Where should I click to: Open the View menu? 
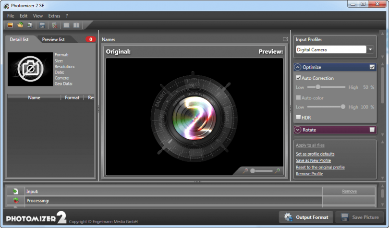point(38,16)
